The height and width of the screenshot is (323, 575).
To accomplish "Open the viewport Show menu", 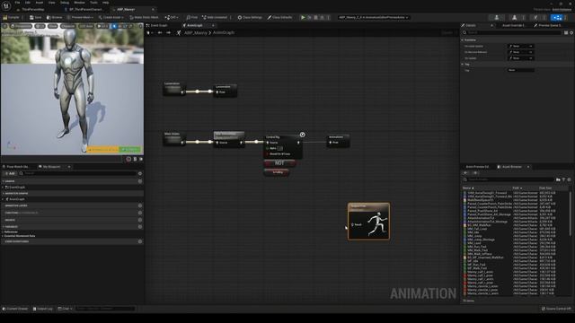I will tap(53, 26).
